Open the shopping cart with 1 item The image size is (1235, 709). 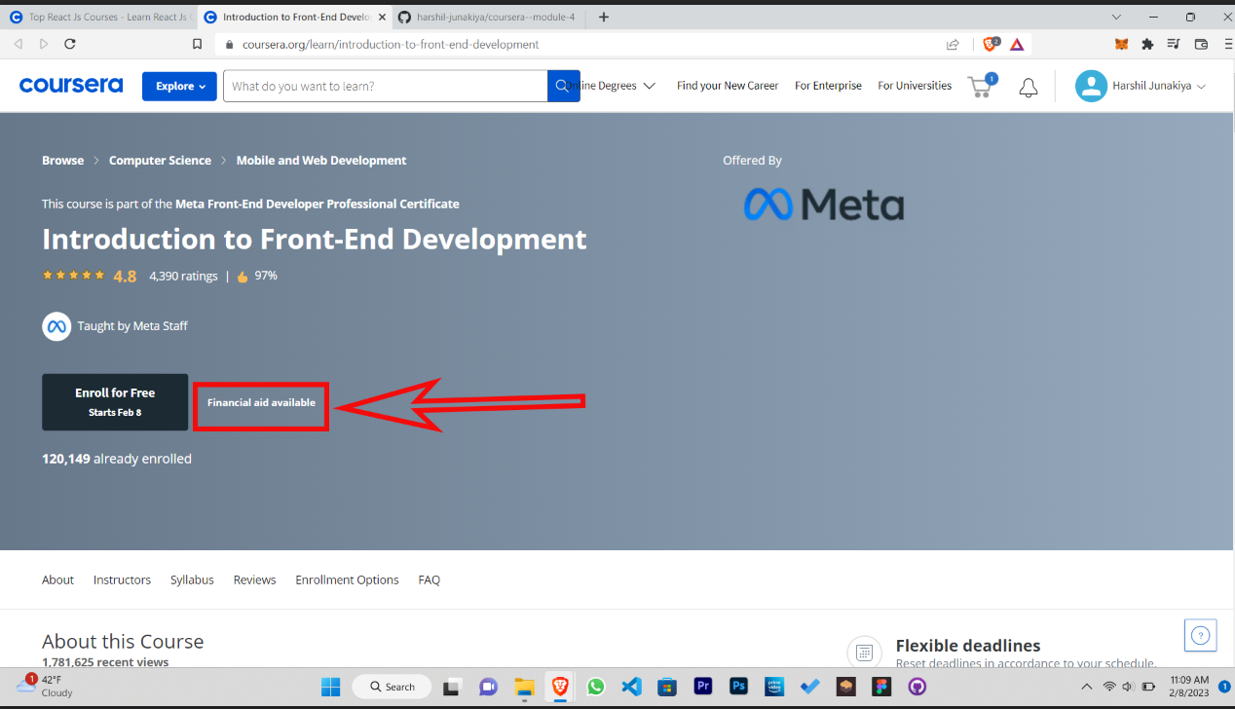pos(980,87)
